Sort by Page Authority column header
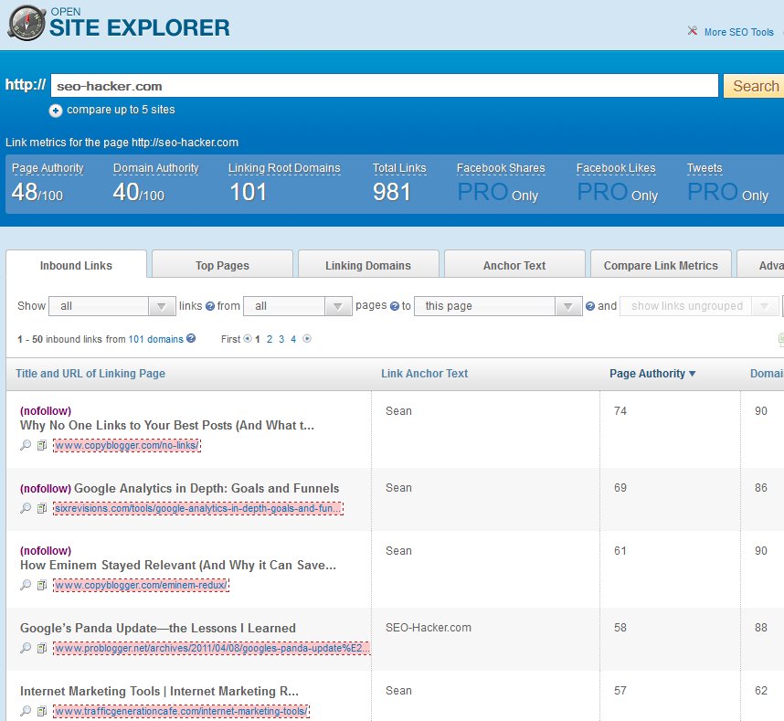Viewport: 784px width, 721px height. (652, 373)
